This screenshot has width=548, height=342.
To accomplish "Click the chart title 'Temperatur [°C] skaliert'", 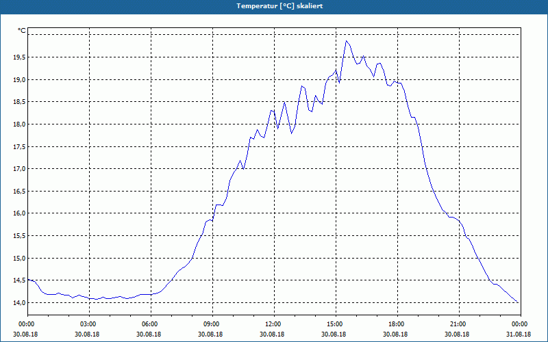I will coord(279,6).
